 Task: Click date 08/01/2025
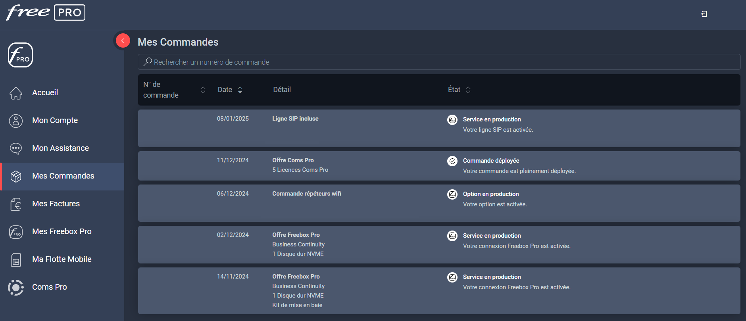coord(233,119)
